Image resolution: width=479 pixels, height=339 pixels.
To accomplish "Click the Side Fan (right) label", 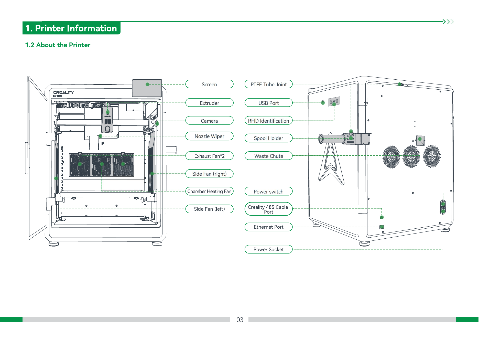I will pyautogui.click(x=209, y=174).
